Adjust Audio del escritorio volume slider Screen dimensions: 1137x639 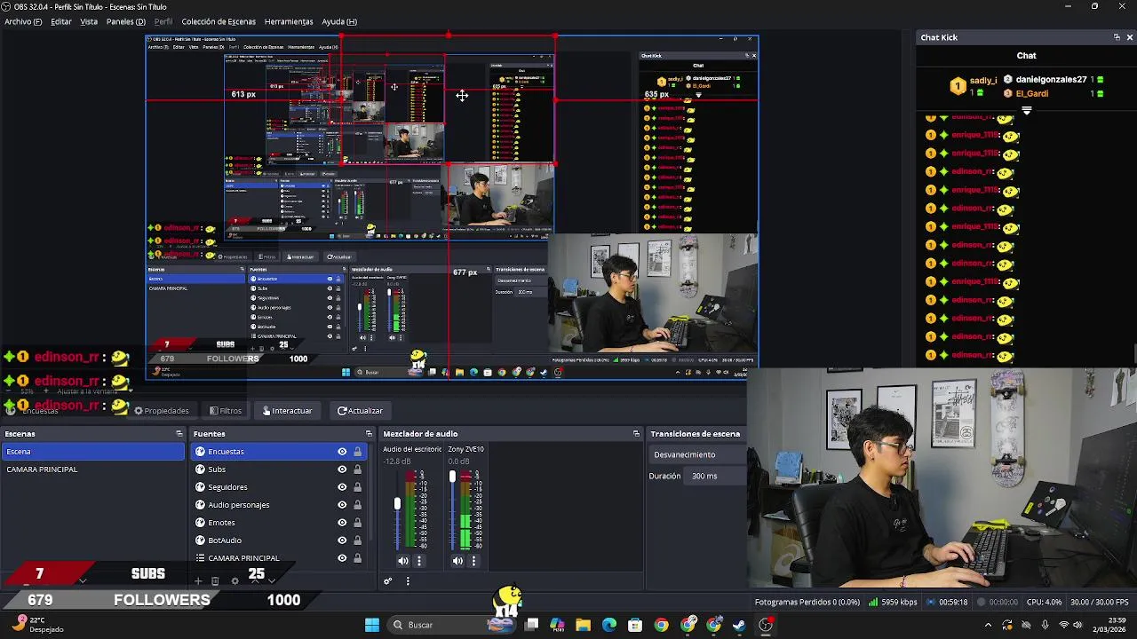coord(397,504)
